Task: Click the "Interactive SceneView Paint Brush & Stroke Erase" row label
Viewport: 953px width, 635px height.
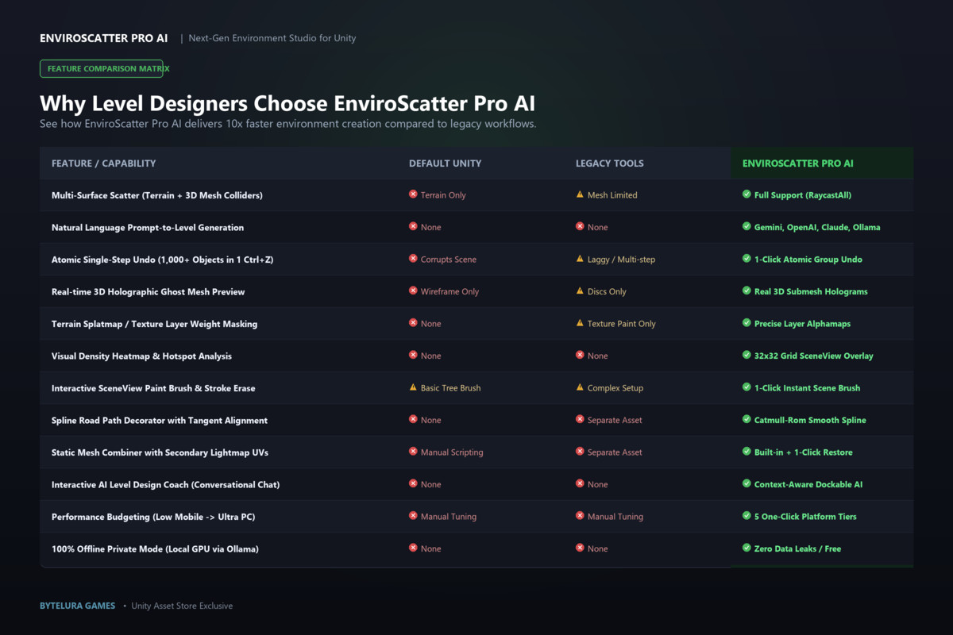Action: point(153,388)
